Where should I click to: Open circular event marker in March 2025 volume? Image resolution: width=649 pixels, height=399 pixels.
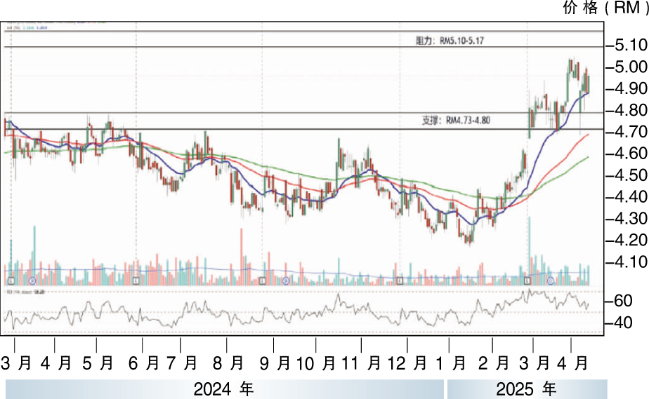click(551, 281)
